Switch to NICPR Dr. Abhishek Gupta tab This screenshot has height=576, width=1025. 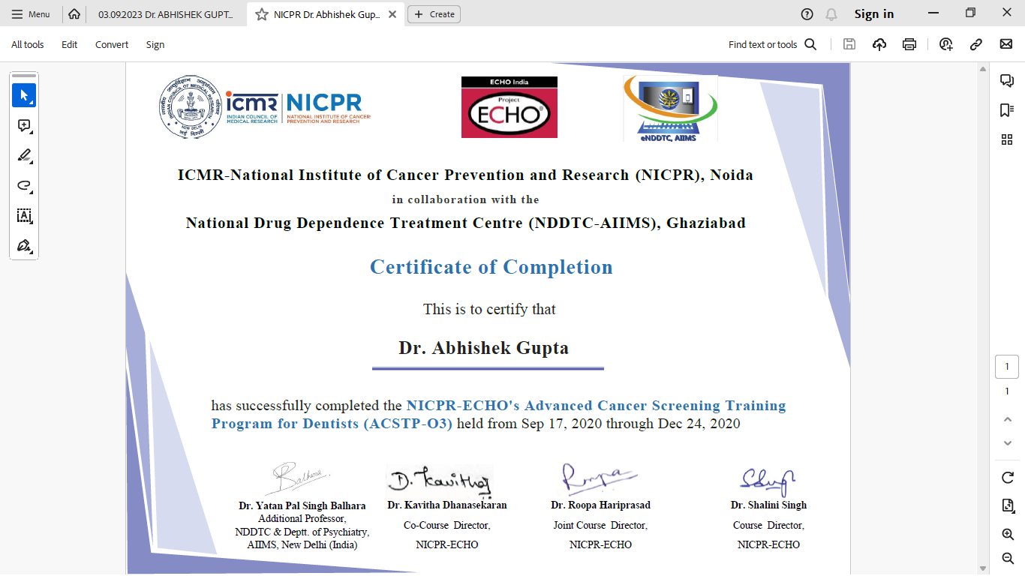pos(327,14)
